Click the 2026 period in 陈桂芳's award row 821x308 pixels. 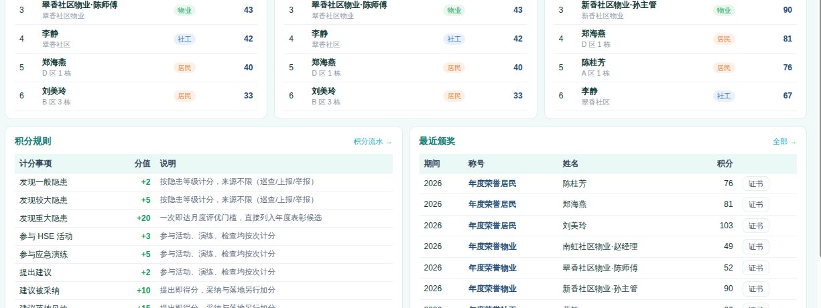(x=433, y=184)
